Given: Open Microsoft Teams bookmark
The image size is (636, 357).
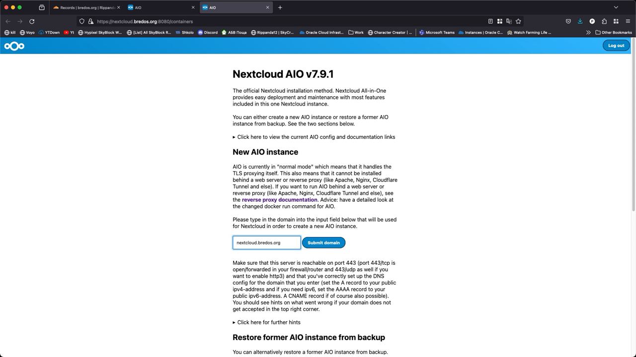Looking at the screenshot, I should pyautogui.click(x=437, y=33).
